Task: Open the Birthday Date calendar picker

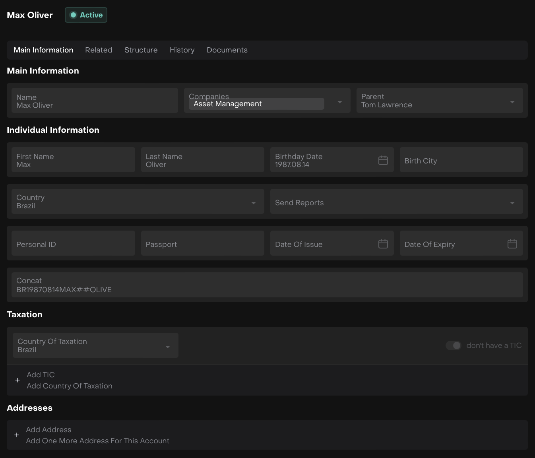Action: (x=383, y=160)
